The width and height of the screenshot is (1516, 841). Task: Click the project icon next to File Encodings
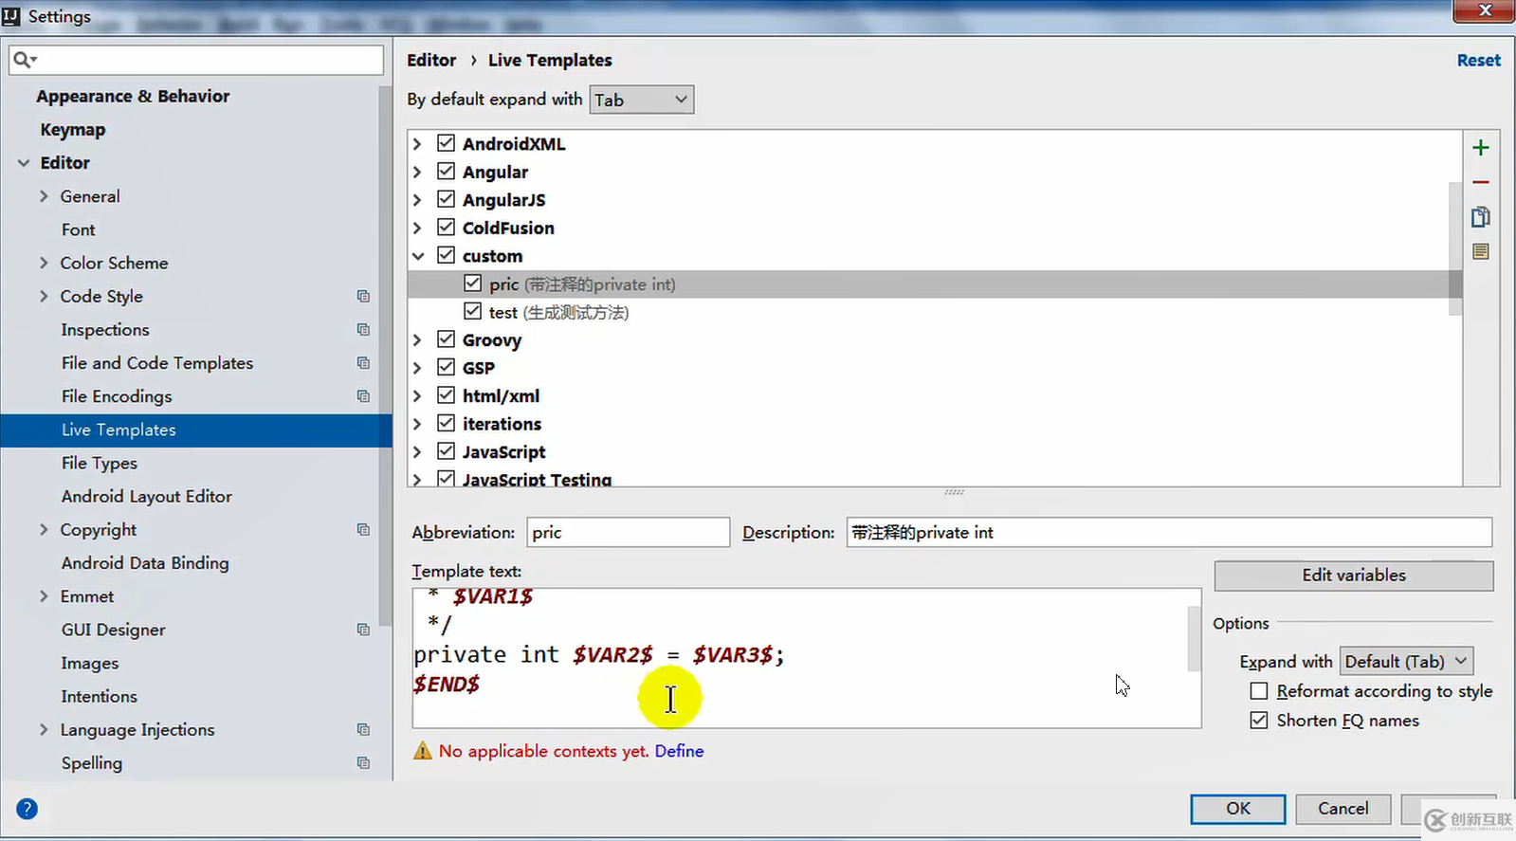point(363,396)
